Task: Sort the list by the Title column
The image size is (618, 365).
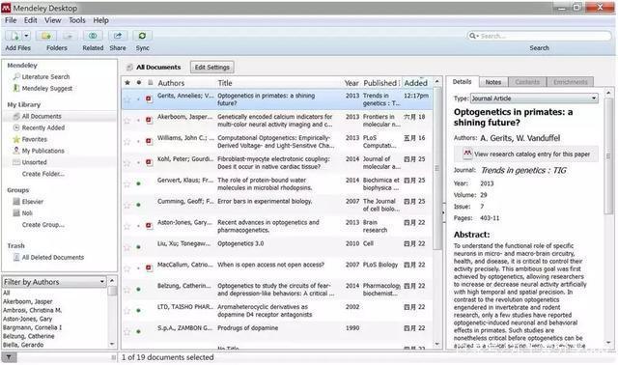Action: click(225, 83)
